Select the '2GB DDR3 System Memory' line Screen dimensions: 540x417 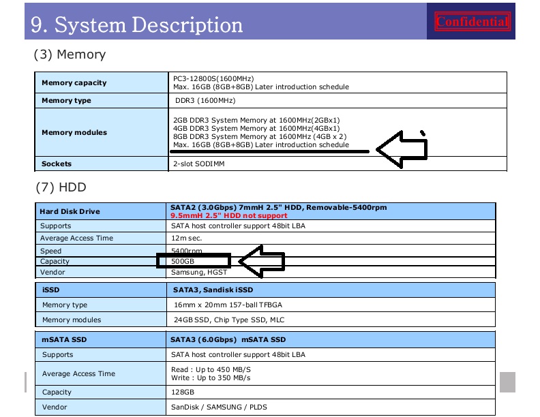pos(256,120)
